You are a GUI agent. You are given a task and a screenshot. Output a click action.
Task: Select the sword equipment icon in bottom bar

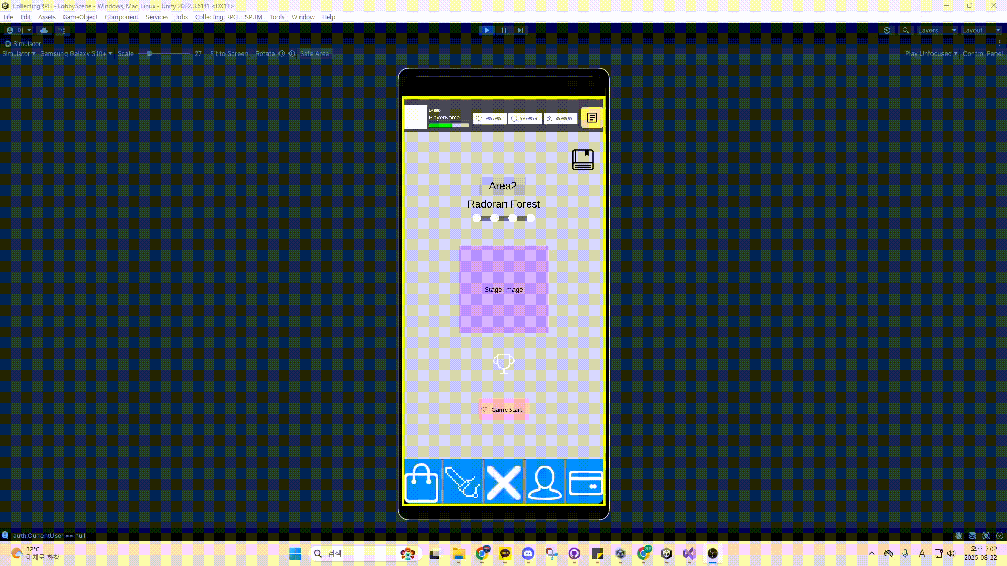coord(462,483)
